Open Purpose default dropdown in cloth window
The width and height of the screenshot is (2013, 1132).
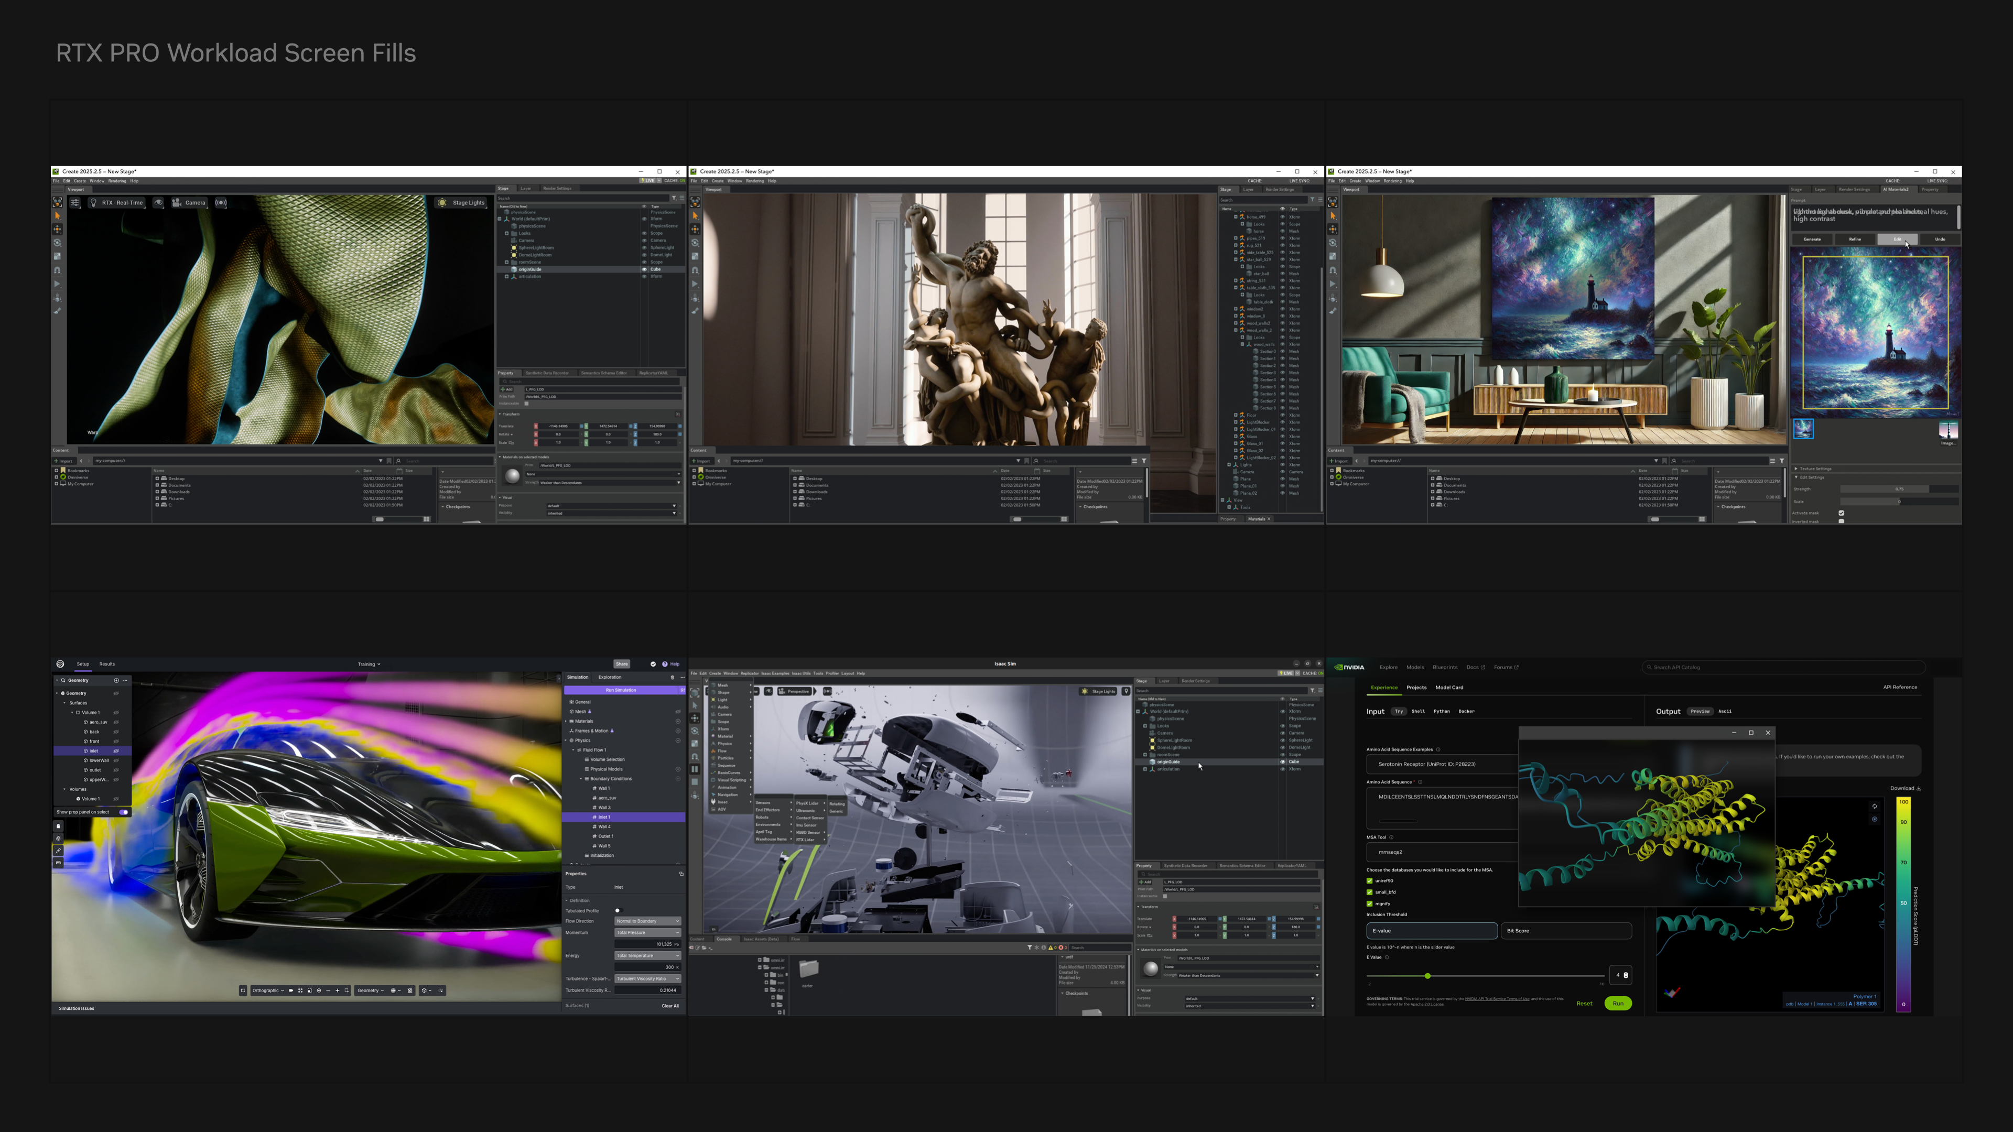tap(611, 505)
